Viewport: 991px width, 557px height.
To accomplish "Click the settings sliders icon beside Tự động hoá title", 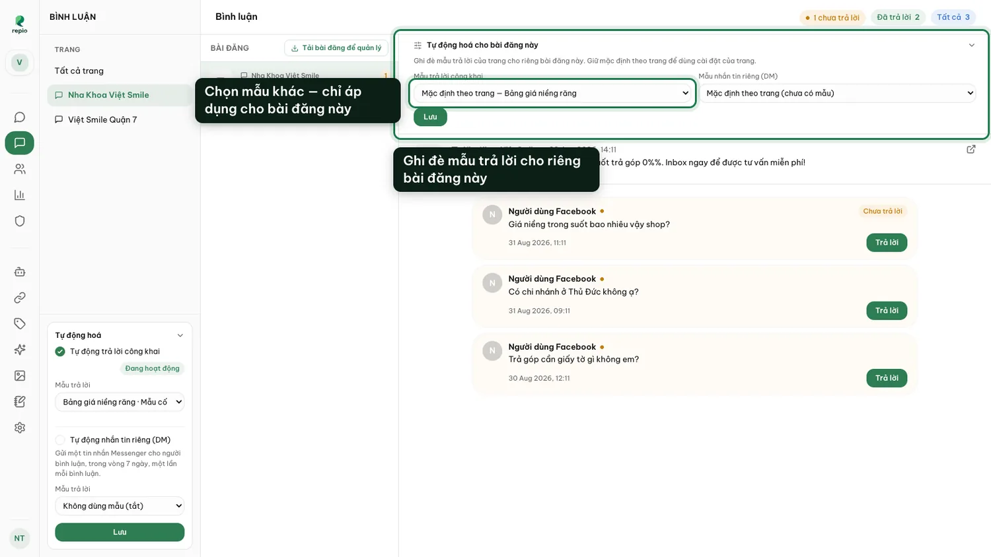I will pos(418,45).
